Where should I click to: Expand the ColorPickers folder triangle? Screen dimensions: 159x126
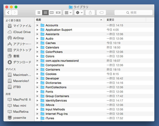pyautogui.click(x=37, y=52)
